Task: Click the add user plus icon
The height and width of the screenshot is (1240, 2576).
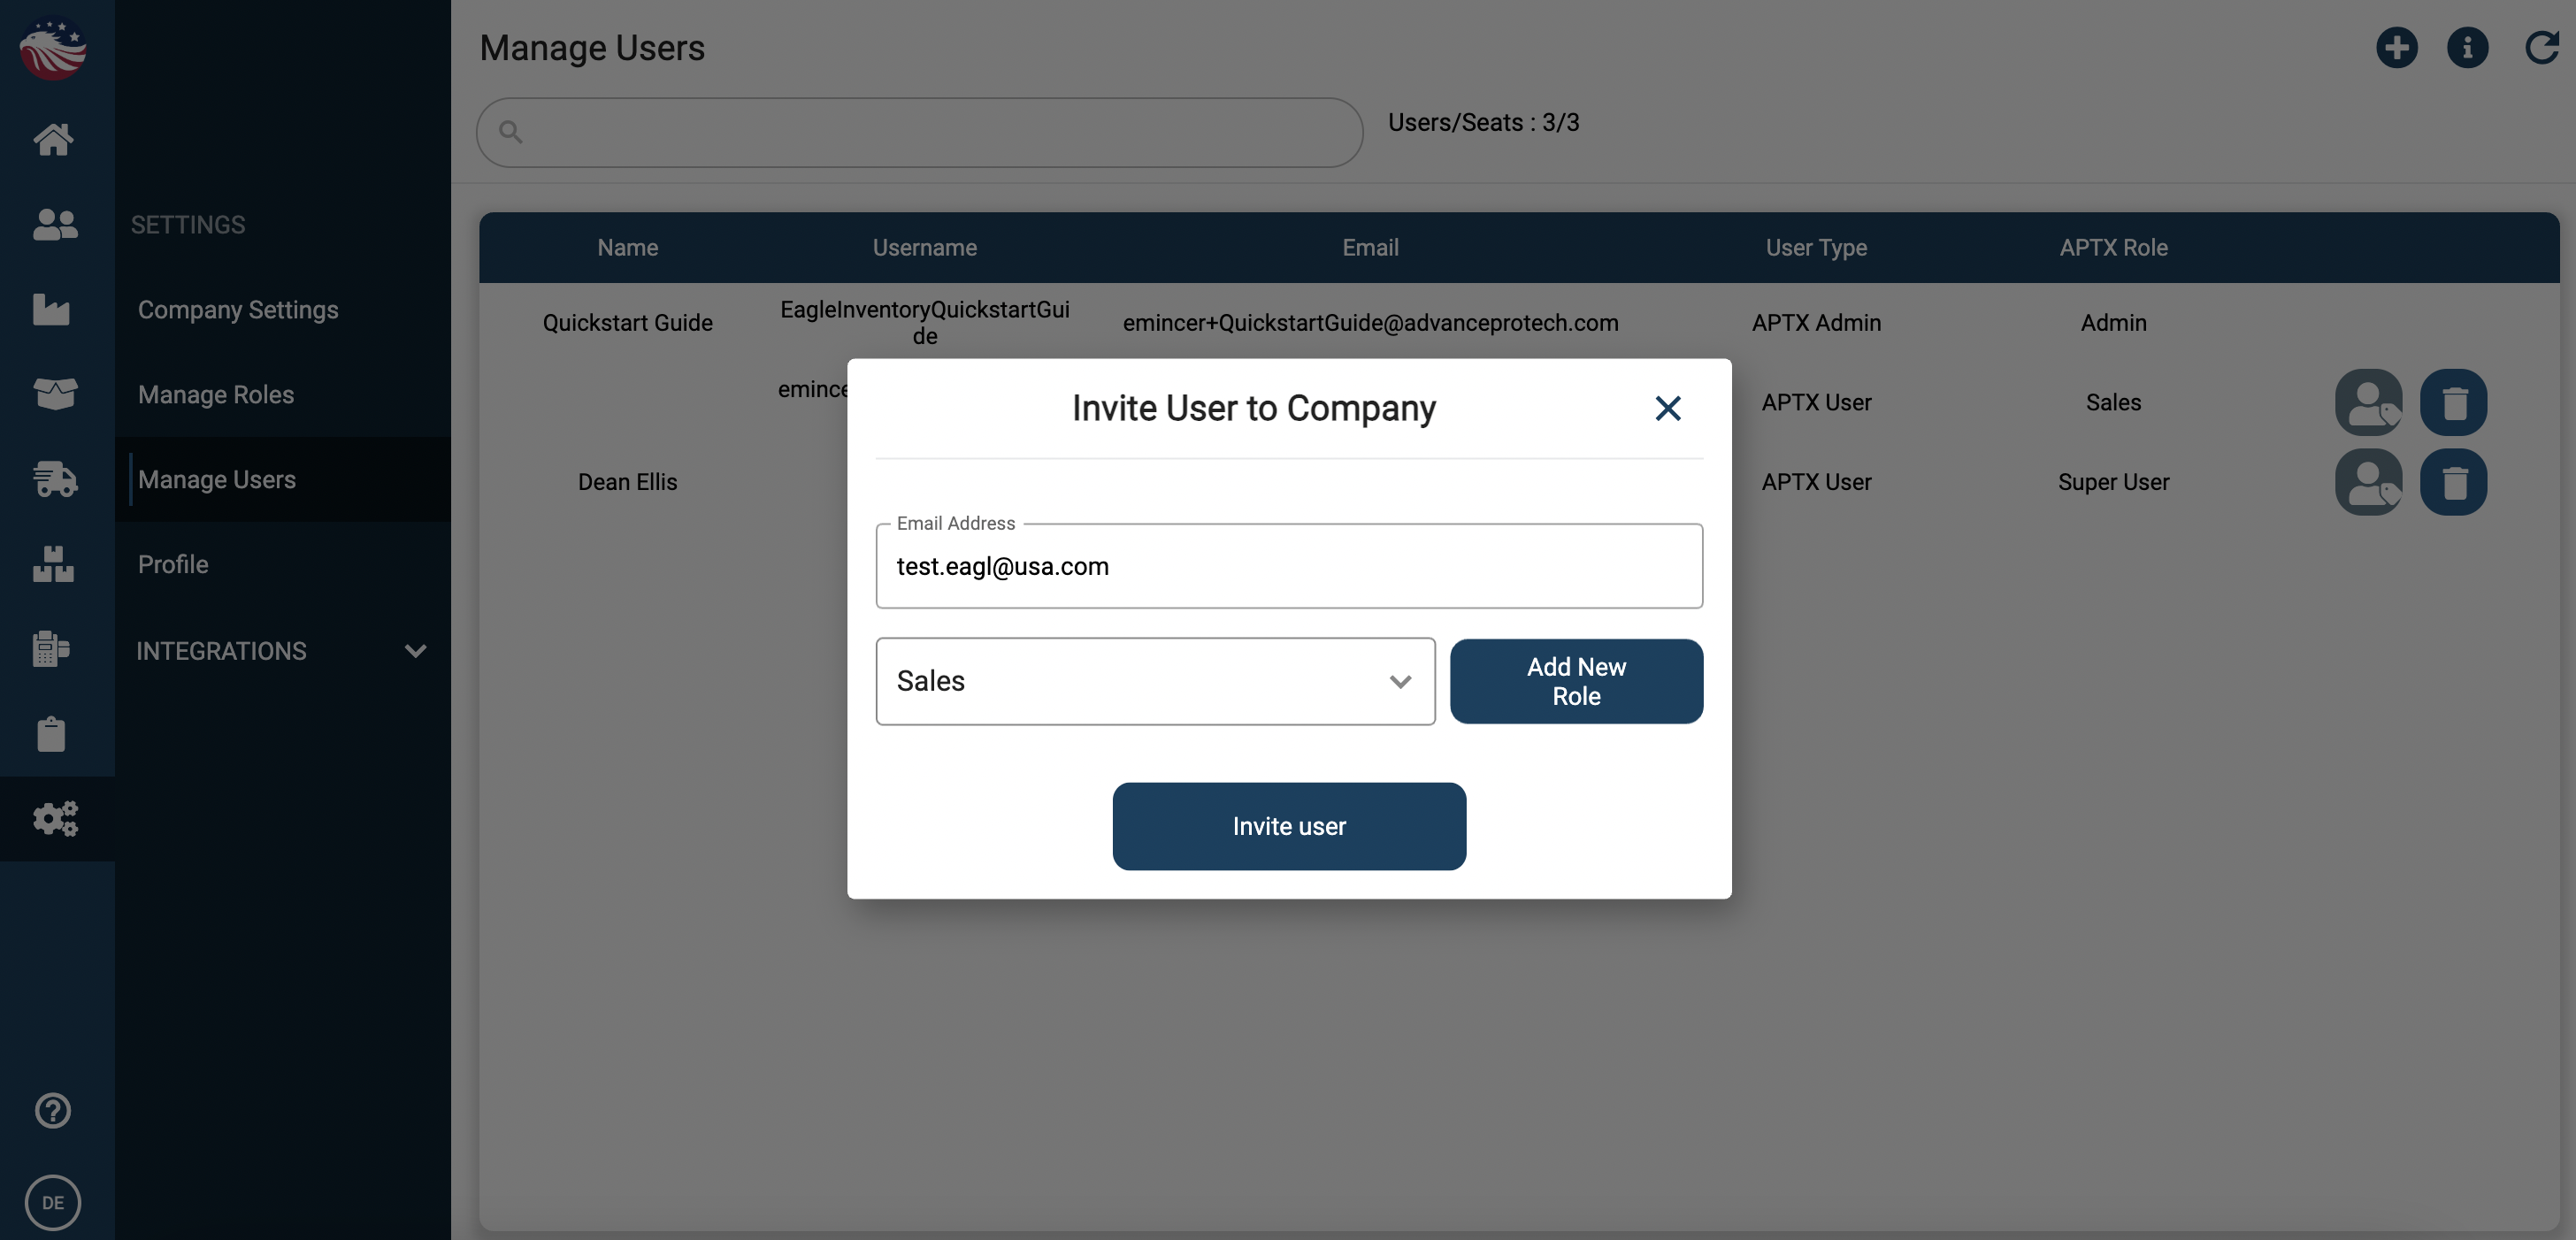Action: point(2396,47)
